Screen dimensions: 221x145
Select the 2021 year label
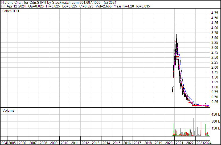pyautogui.click(x=179, y=143)
